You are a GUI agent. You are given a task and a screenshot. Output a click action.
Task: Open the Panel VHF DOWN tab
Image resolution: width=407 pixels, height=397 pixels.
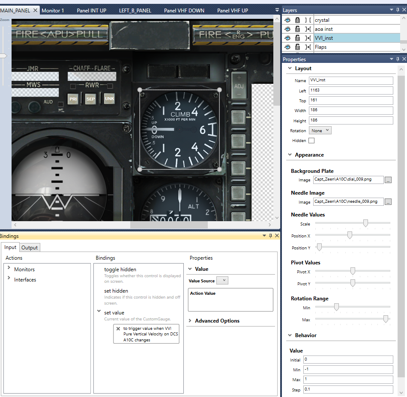[x=184, y=10]
